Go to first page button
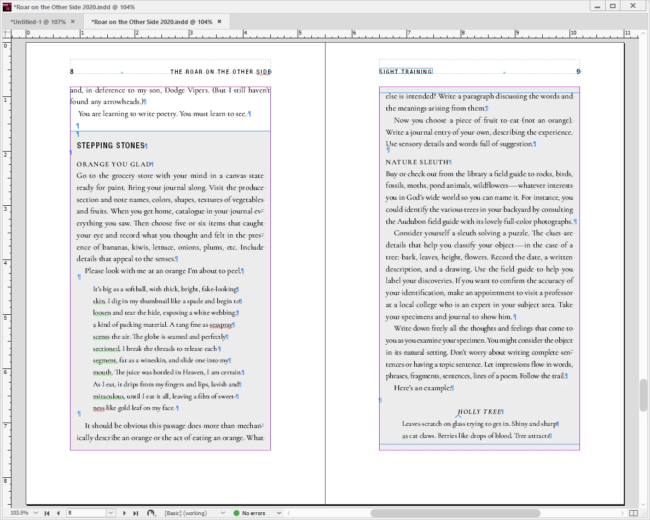 pos(47,513)
